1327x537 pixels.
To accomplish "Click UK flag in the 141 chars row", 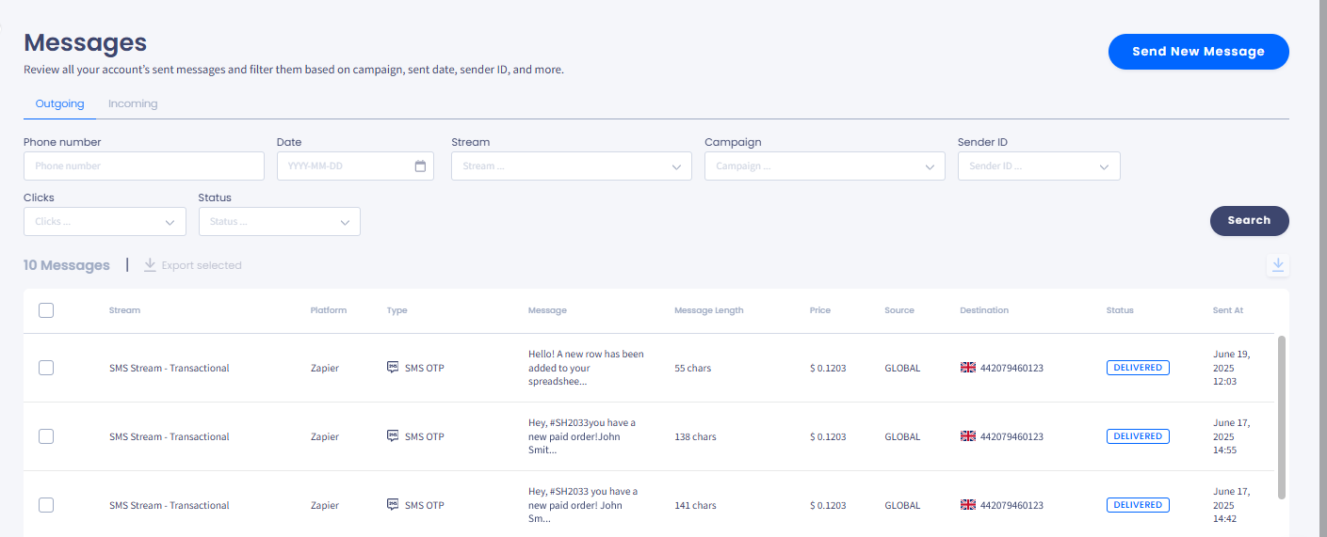I will click(967, 505).
